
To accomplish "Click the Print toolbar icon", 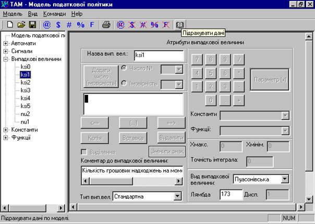I will [x=106, y=24].
